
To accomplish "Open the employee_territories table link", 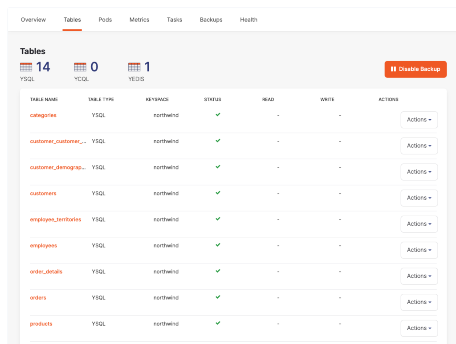I will click(55, 219).
